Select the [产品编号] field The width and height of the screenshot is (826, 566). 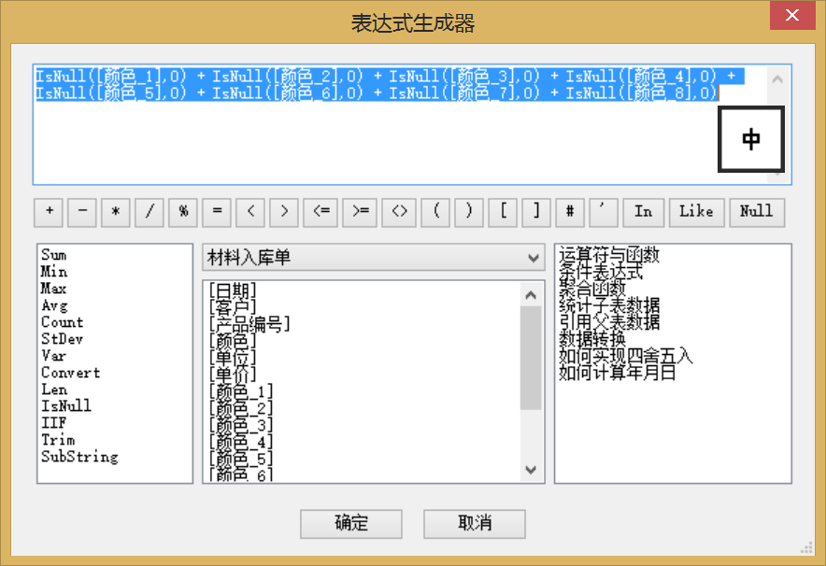249,324
